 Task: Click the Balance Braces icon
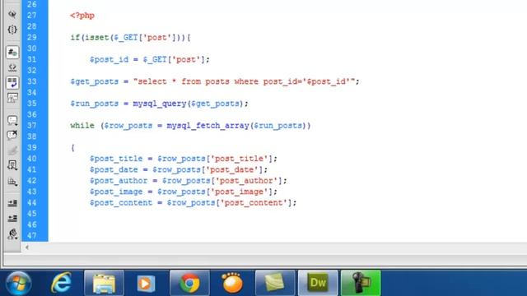tap(12, 30)
